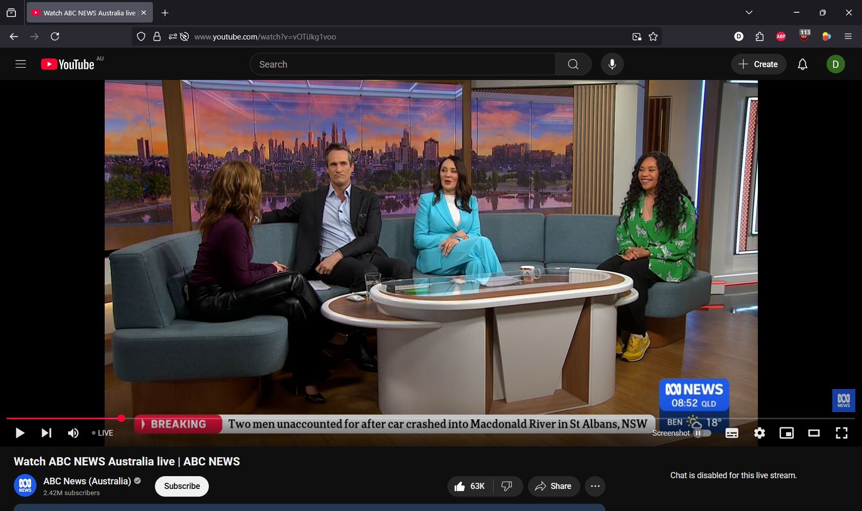Play the live video stream
Image resolution: width=862 pixels, height=511 pixels.
click(x=19, y=433)
